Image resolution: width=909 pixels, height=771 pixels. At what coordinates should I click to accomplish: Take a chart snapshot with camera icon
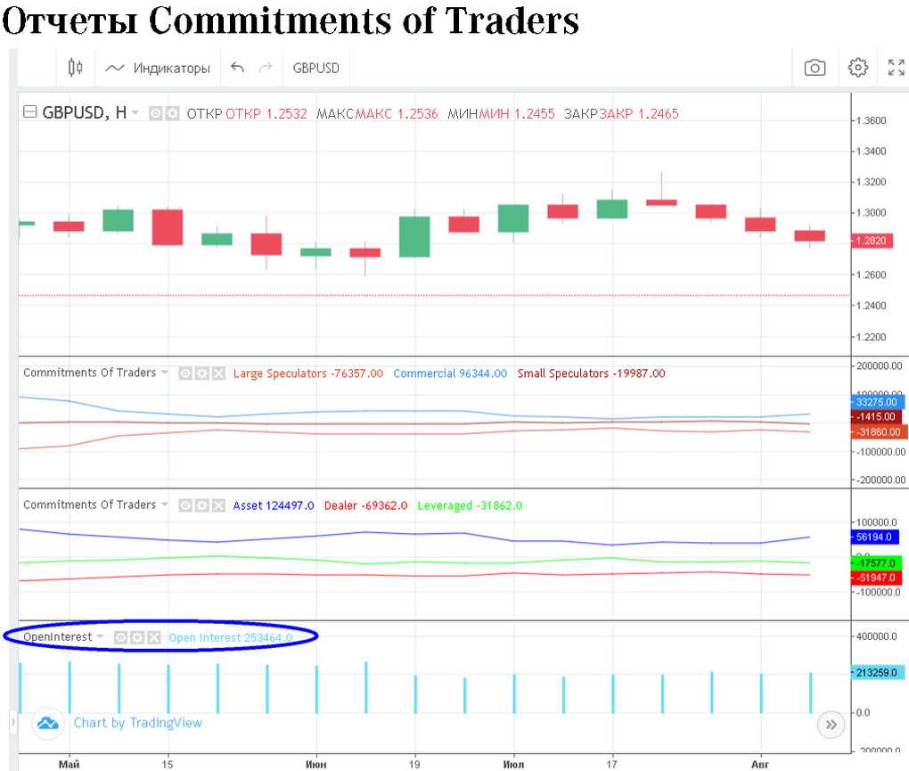(x=815, y=68)
